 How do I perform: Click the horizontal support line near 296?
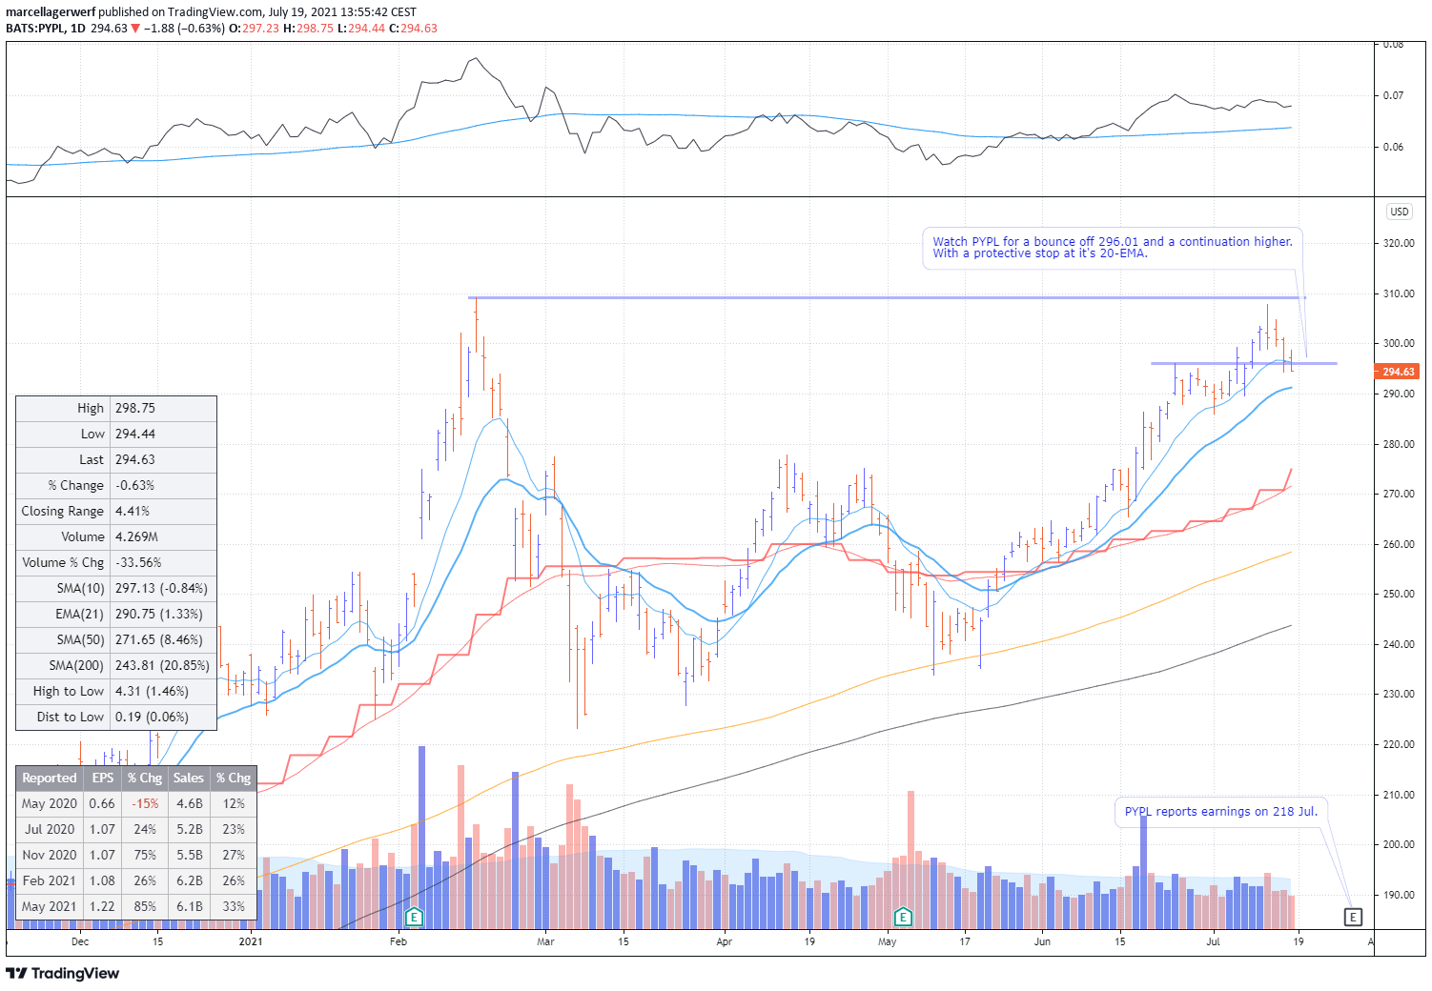(1243, 363)
